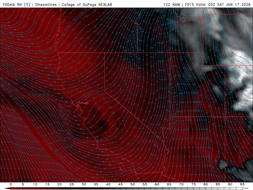Select the 'Streamlines' label in the header
The width and height of the screenshot is (253, 190).
click(46, 4)
